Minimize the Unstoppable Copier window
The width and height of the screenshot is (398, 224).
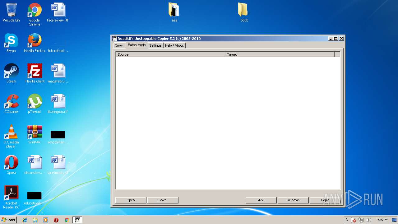[331, 39]
